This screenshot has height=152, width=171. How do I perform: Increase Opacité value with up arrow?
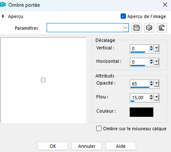point(152,82)
